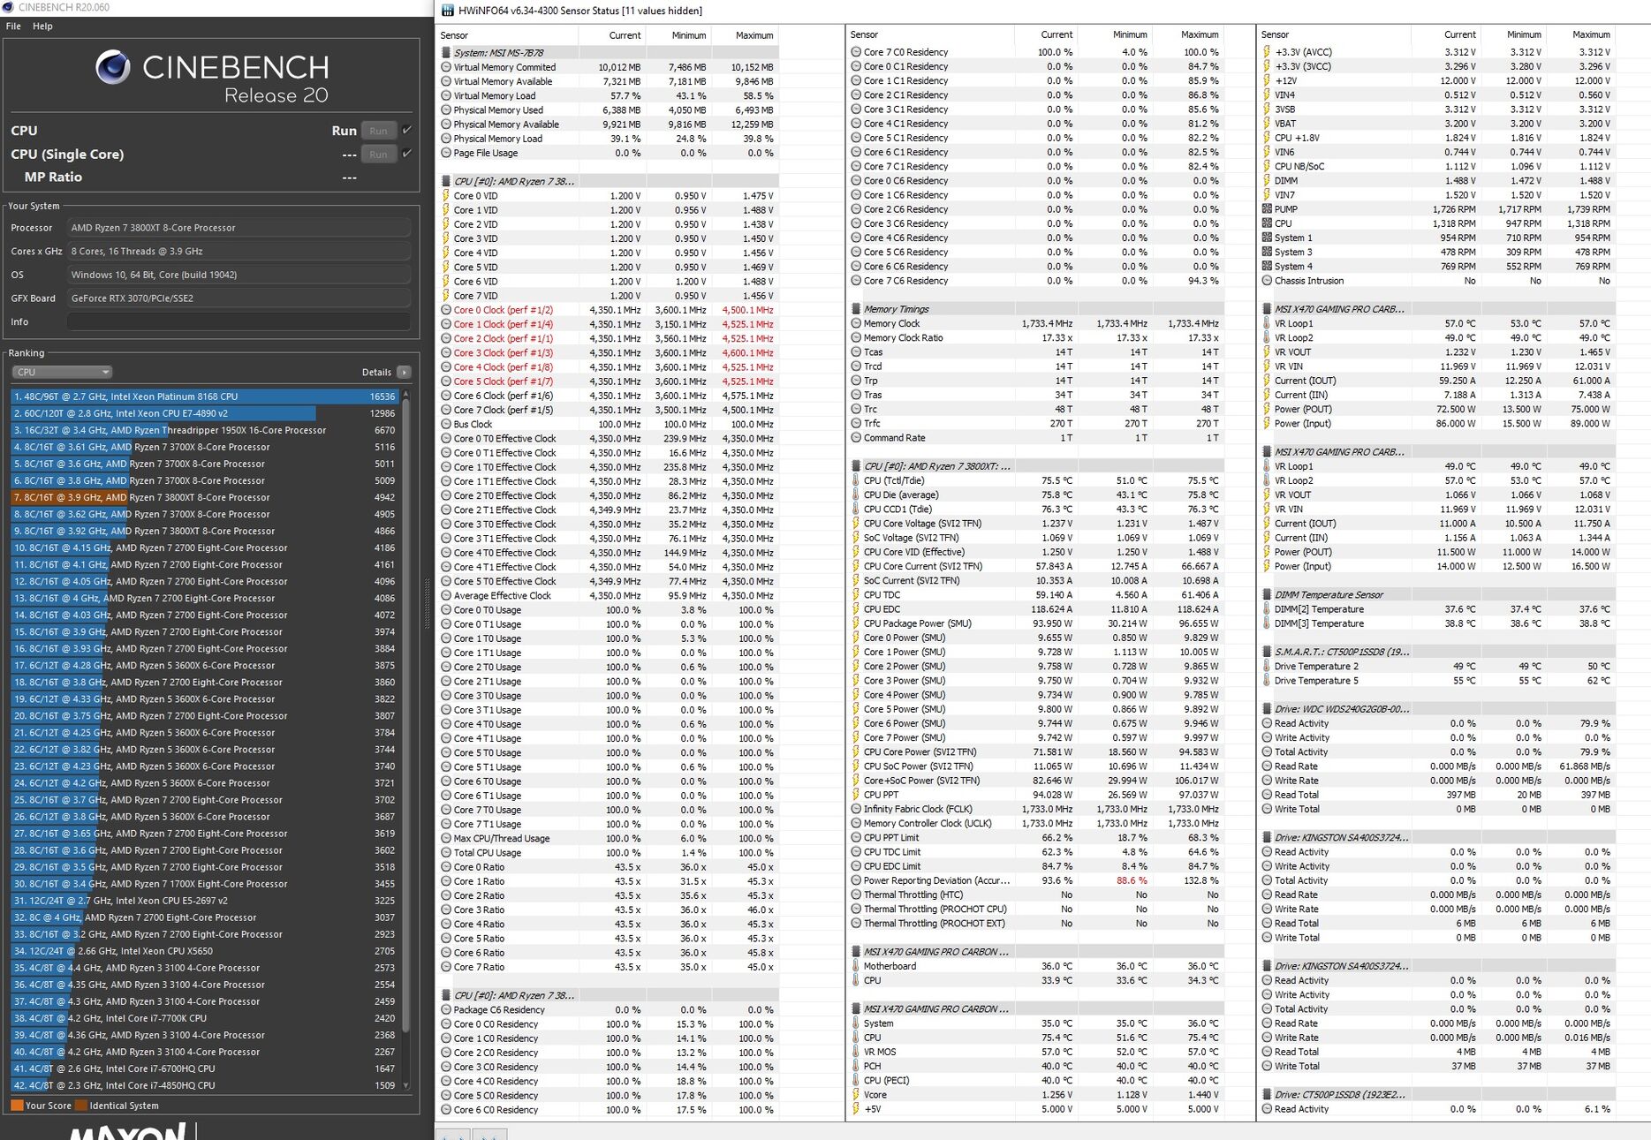The width and height of the screenshot is (1651, 1140).
Task: Click the Vcore voltage sensor icon
Action: point(856,1095)
